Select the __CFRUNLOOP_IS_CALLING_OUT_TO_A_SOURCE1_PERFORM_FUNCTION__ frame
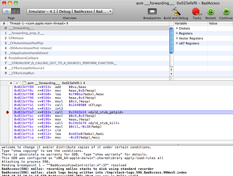Viewport: 233px width, 176px height. click(x=85, y=63)
